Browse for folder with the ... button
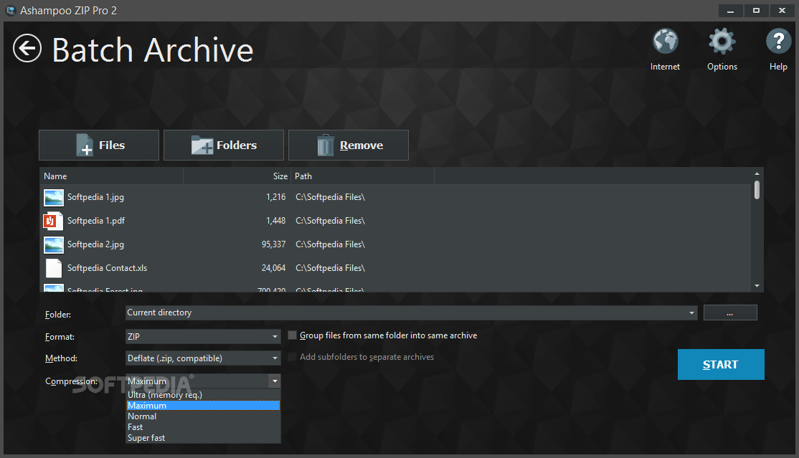The height and width of the screenshot is (458, 799). tap(730, 313)
